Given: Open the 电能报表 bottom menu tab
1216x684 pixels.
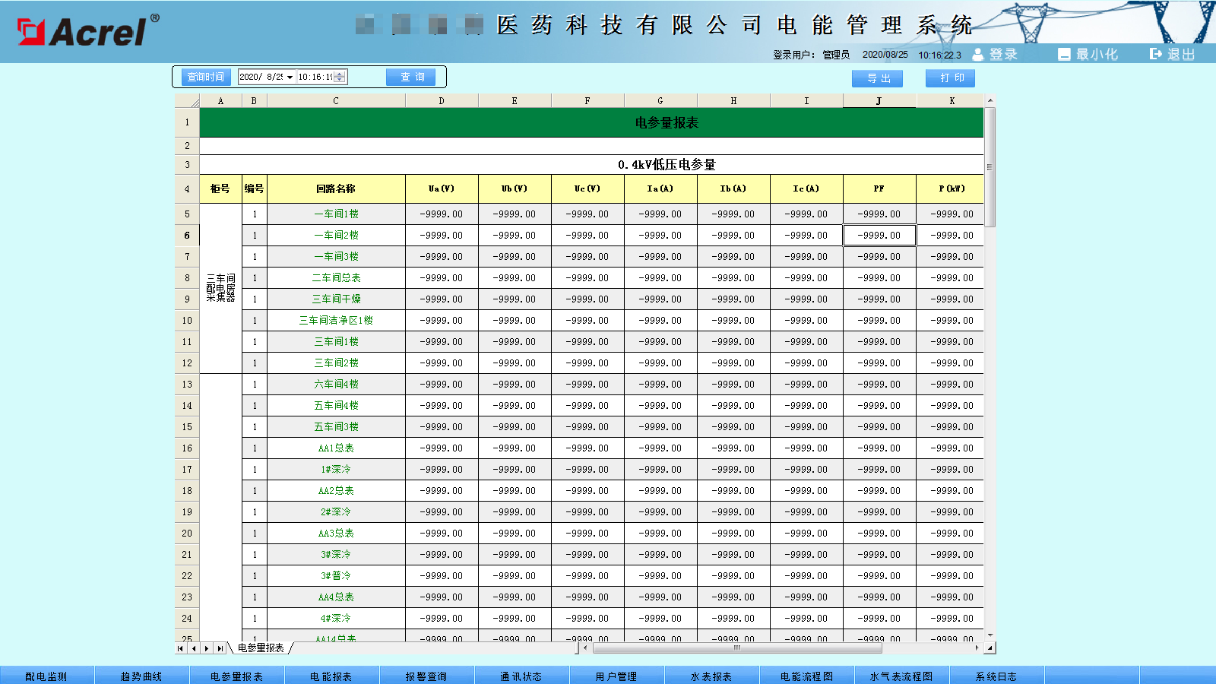Looking at the screenshot, I should [x=331, y=676].
